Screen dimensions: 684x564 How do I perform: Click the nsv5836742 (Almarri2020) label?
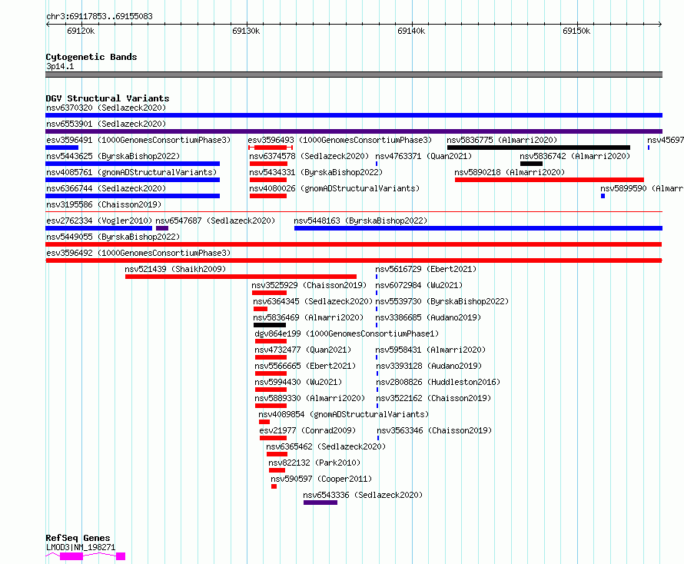click(575, 156)
